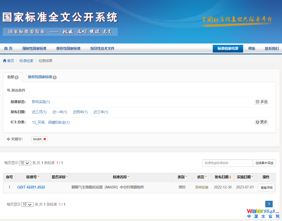Viewport: 282px width, 221px height.
Task: Open 指导性技术文件 navigation menu item
Action: [102, 48]
